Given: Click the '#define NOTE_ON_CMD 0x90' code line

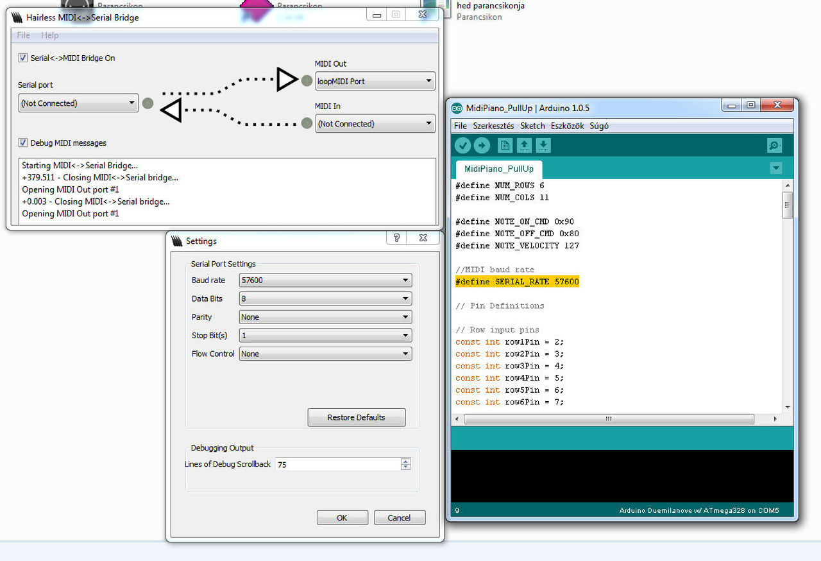Looking at the screenshot, I should click(514, 221).
